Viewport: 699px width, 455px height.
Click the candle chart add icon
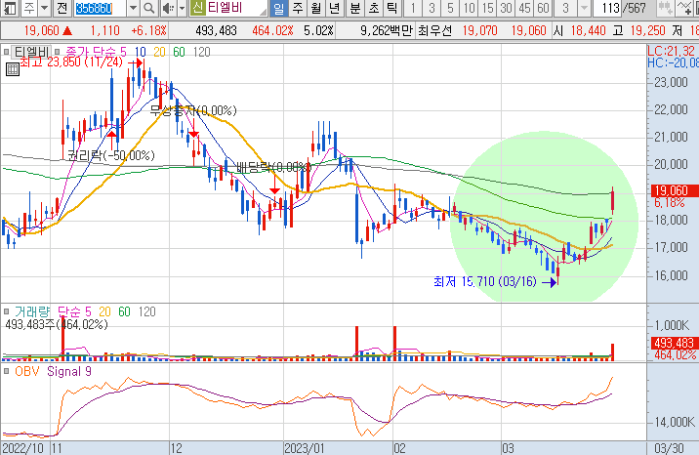pos(666,8)
